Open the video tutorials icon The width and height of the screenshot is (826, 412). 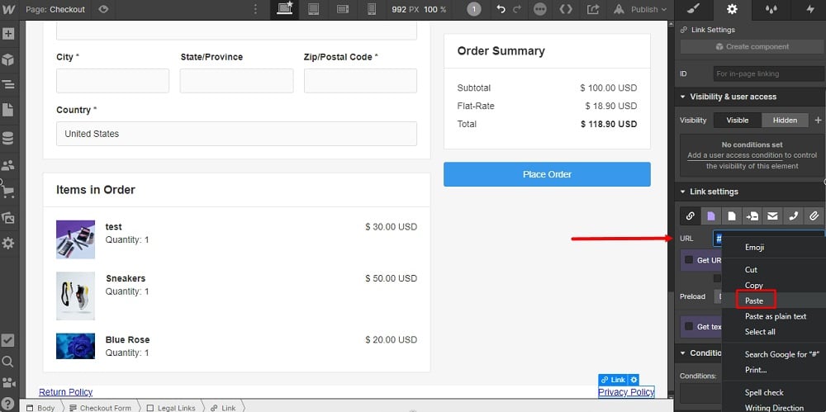click(x=8, y=383)
